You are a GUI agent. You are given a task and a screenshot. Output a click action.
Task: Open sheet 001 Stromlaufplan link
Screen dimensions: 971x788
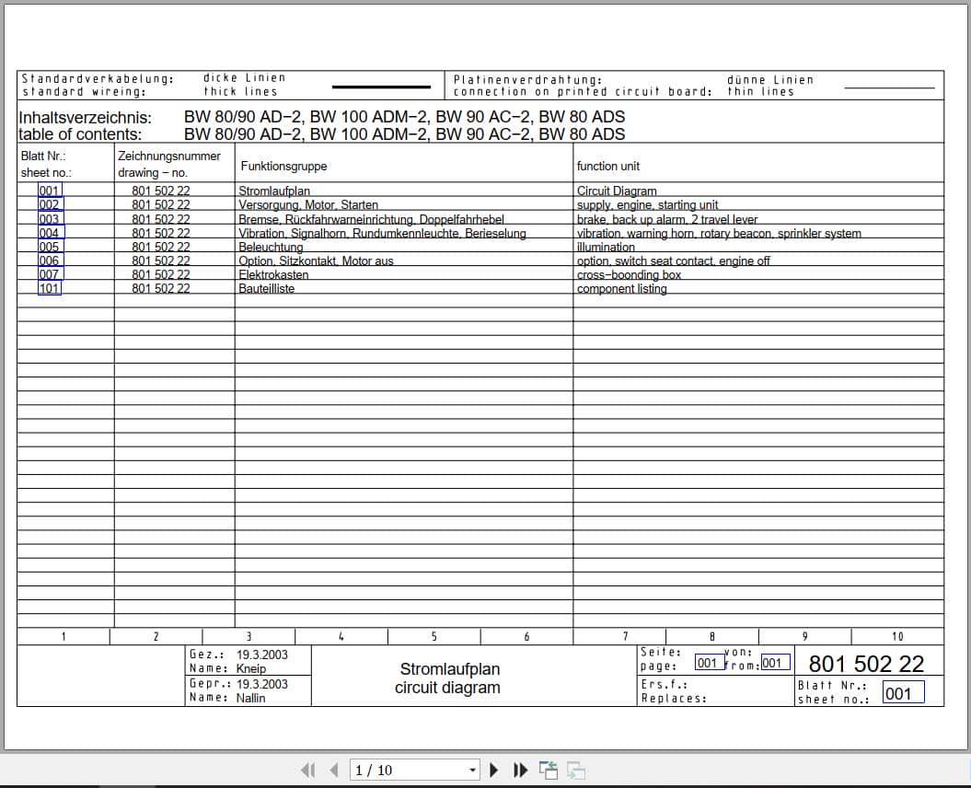click(x=48, y=191)
